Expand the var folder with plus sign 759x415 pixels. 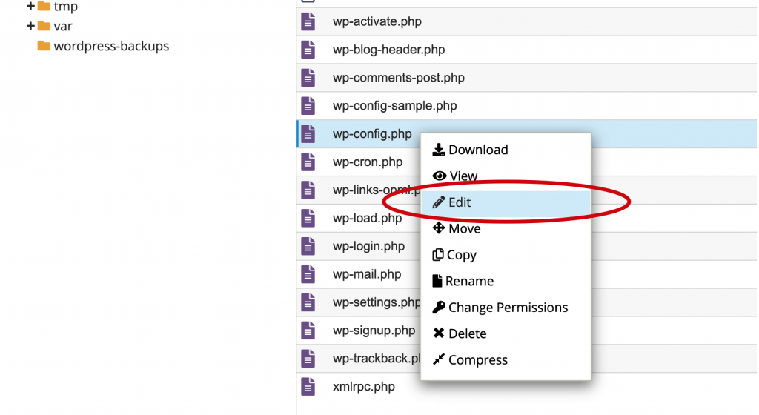pos(30,26)
